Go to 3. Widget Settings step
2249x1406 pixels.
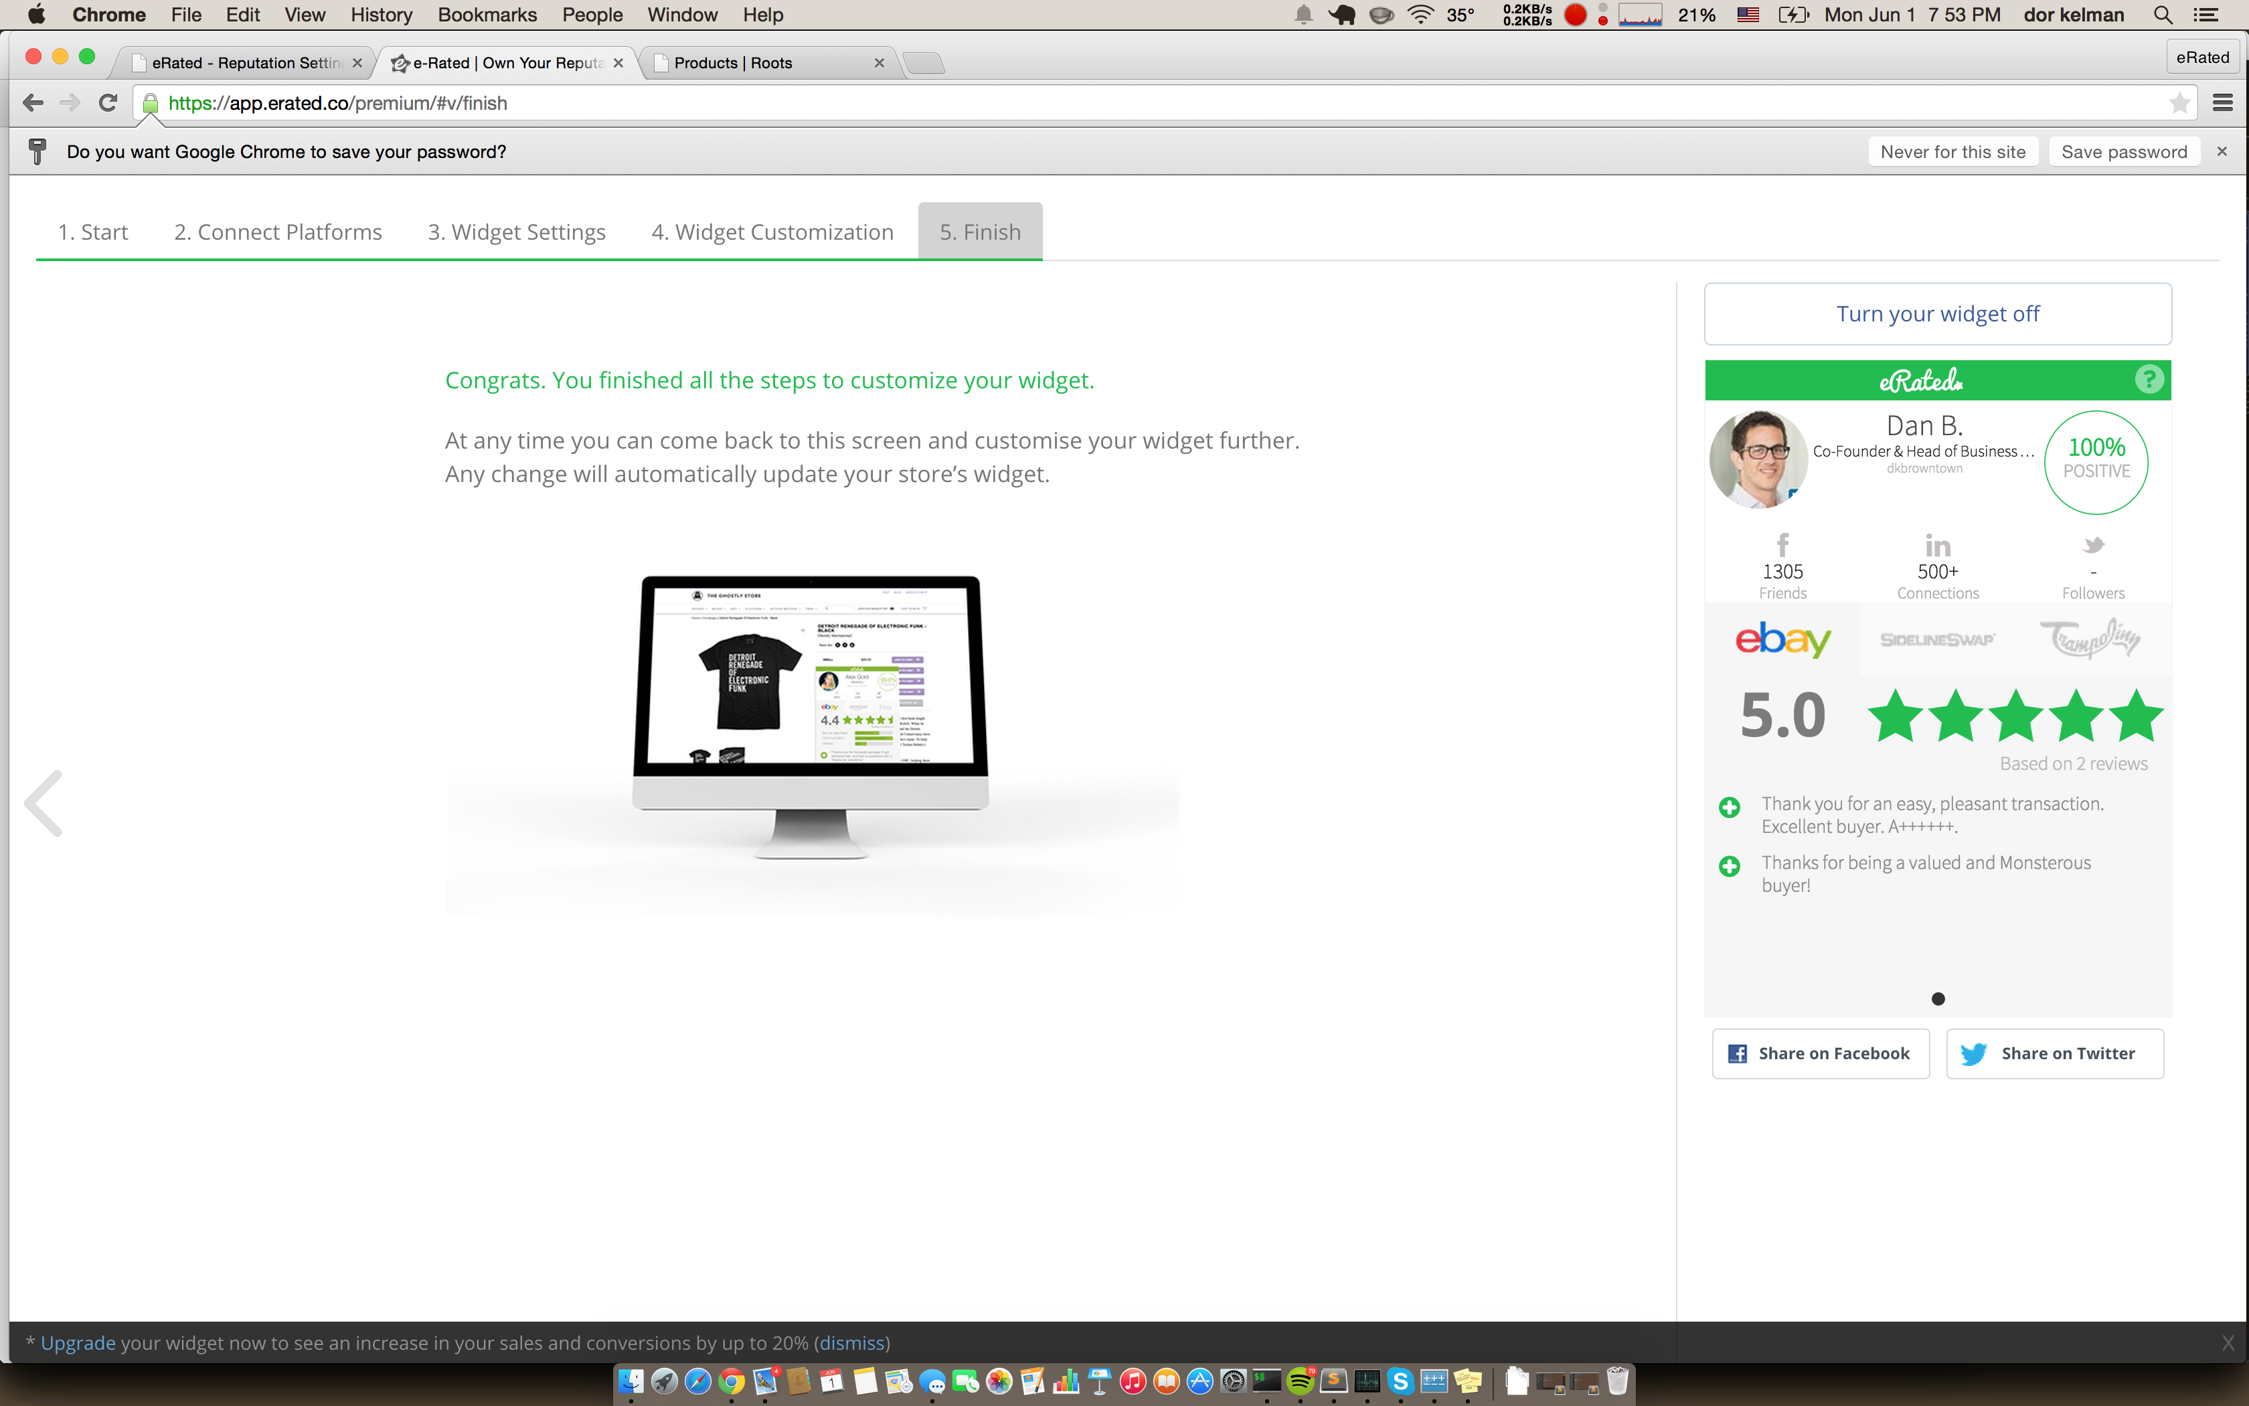[517, 232]
